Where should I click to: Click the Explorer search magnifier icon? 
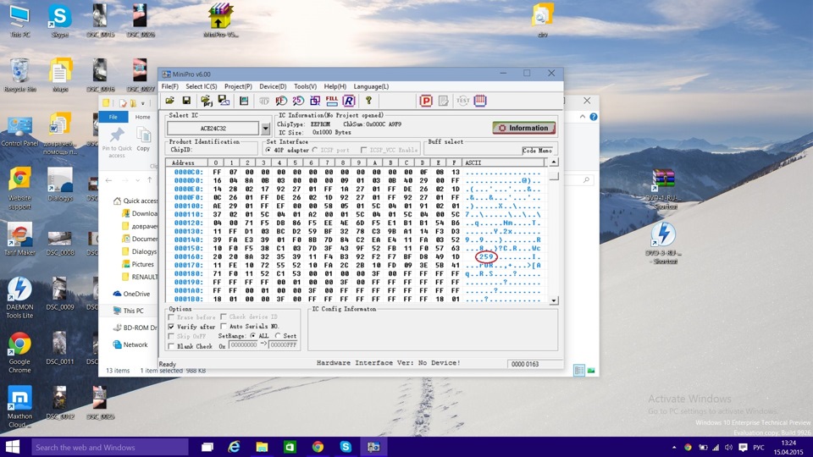[x=586, y=179]
